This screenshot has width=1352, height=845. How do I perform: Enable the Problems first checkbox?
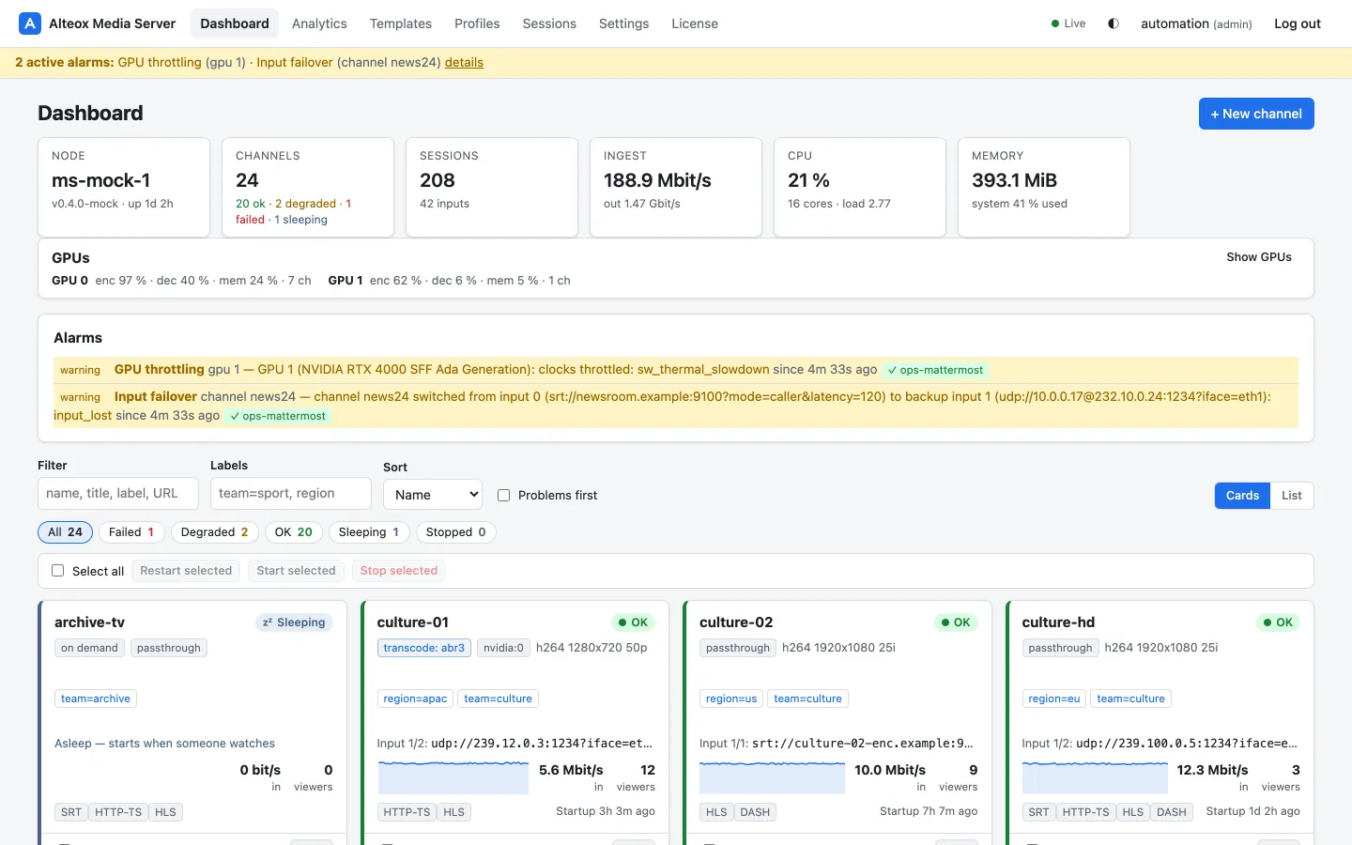click(504, 496)
